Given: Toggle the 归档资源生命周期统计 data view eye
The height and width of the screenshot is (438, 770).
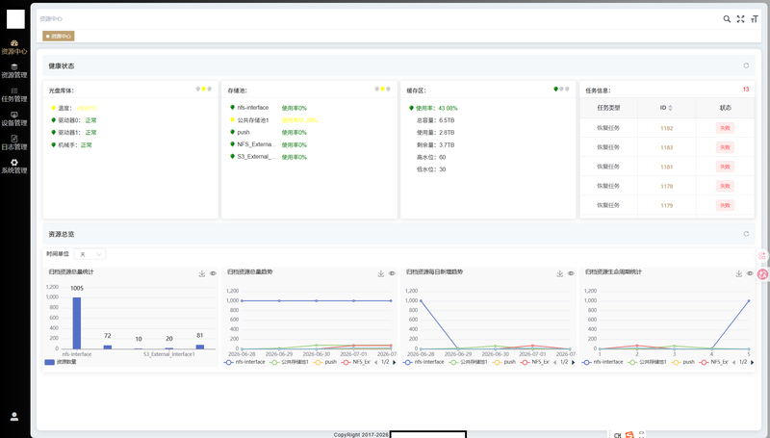Looking at the screenshot, I should pos(750,273).
